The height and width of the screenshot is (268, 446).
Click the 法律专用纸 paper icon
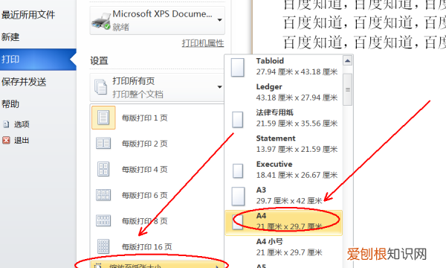click(x=238, y=119)
